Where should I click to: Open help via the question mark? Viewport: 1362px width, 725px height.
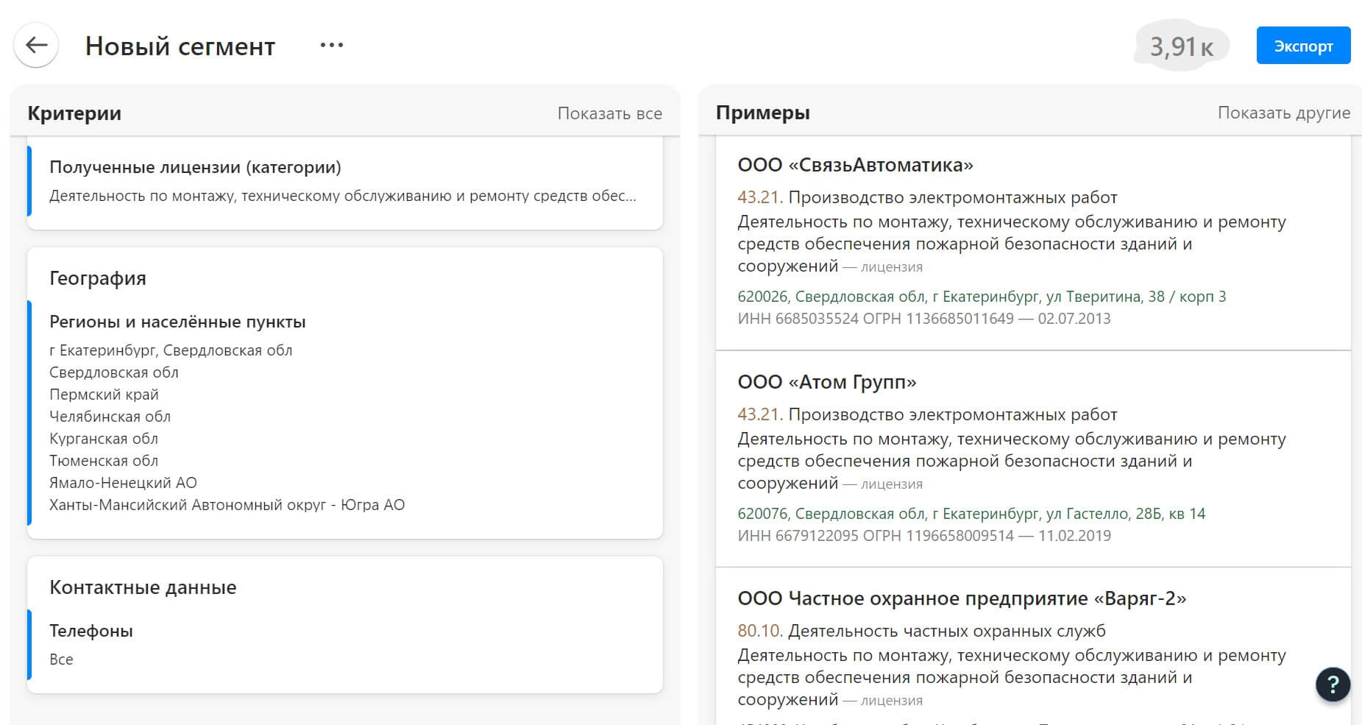(1333, 685)
